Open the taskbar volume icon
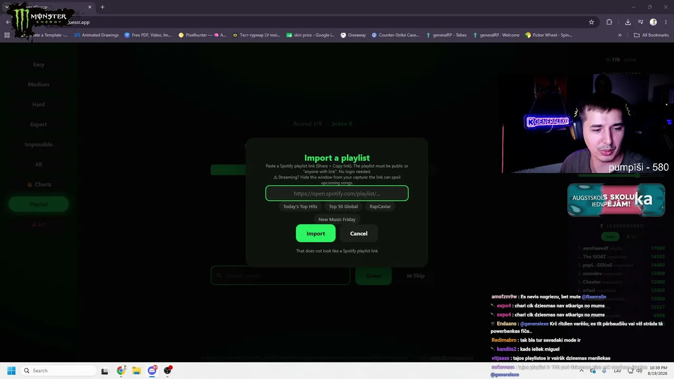Viewport: 674px width, 379px height. pos(639,371)
